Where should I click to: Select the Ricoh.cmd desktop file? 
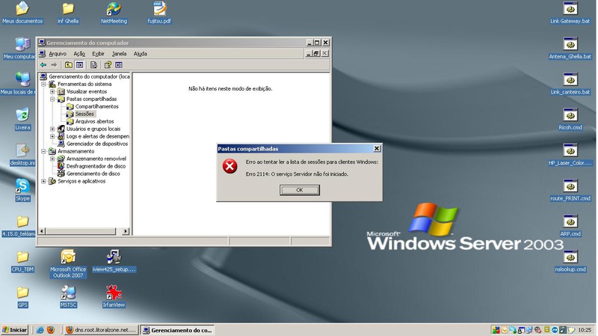570,119
